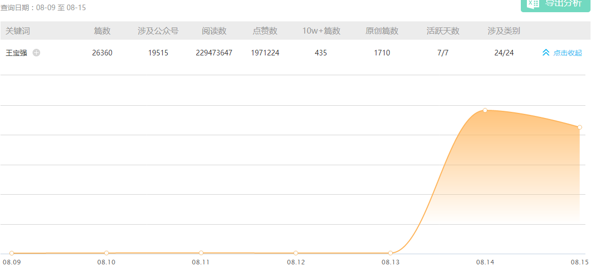Collapse the chart via 点击收起 chevron

(x=546, y=53)
